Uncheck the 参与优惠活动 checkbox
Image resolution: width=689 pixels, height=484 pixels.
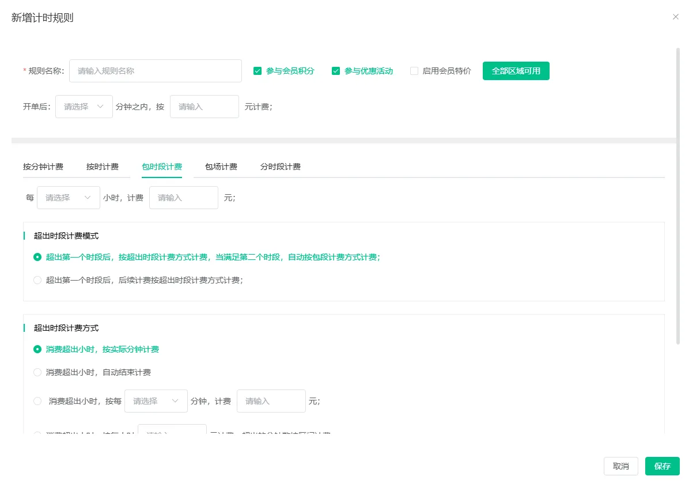336,70
